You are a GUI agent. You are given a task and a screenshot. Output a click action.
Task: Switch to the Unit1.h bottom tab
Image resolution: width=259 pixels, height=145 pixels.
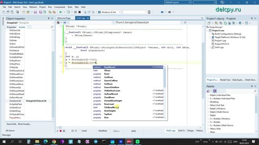[x=181, y=130]
